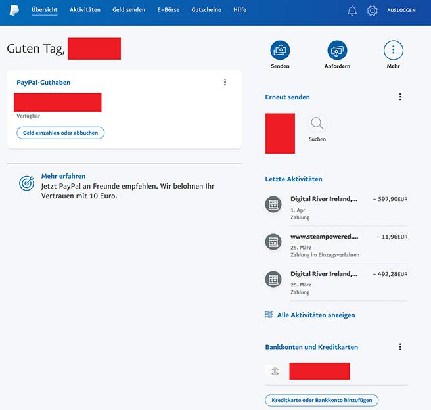Click the - 11,96 EUR amount
Screen dimensions: 431x410
392,237
